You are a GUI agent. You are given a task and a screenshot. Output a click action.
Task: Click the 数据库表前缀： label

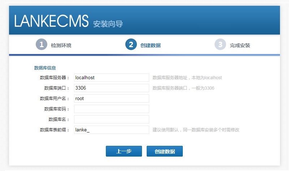(55, 130)
